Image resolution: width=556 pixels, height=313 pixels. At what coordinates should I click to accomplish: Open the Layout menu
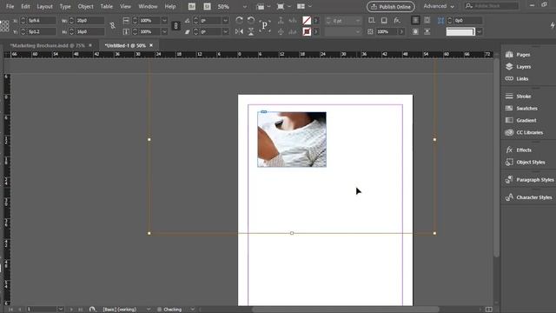[44, 6]
